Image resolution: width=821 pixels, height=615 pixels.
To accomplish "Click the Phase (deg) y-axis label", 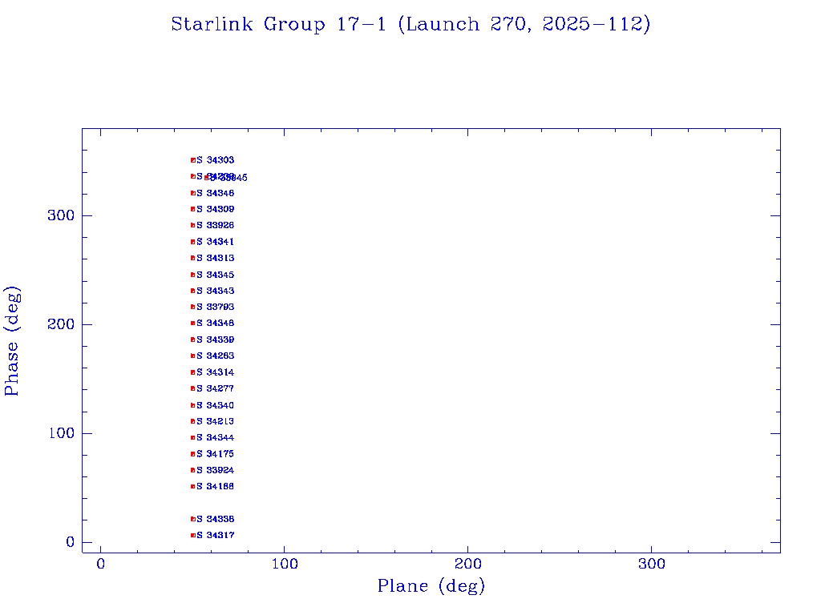I will 13,341.
